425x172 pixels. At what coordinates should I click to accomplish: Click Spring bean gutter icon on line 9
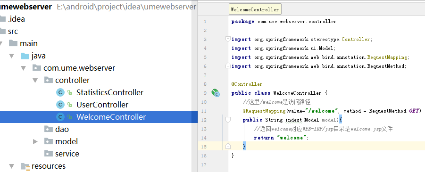tap(216, 93)
